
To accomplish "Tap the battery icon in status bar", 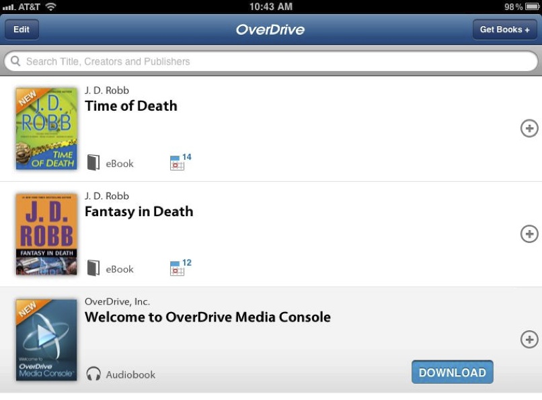I will tap(532, 7).
